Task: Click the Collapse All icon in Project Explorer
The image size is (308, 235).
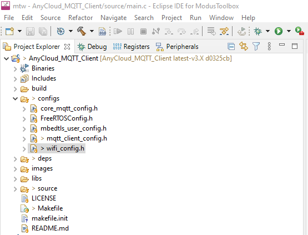Action: point(231,47)
